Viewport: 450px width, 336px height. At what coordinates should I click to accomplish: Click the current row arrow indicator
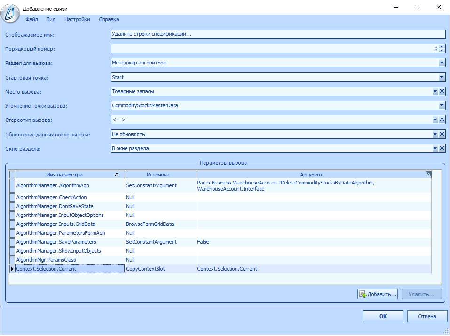click(x=12, y=269)
